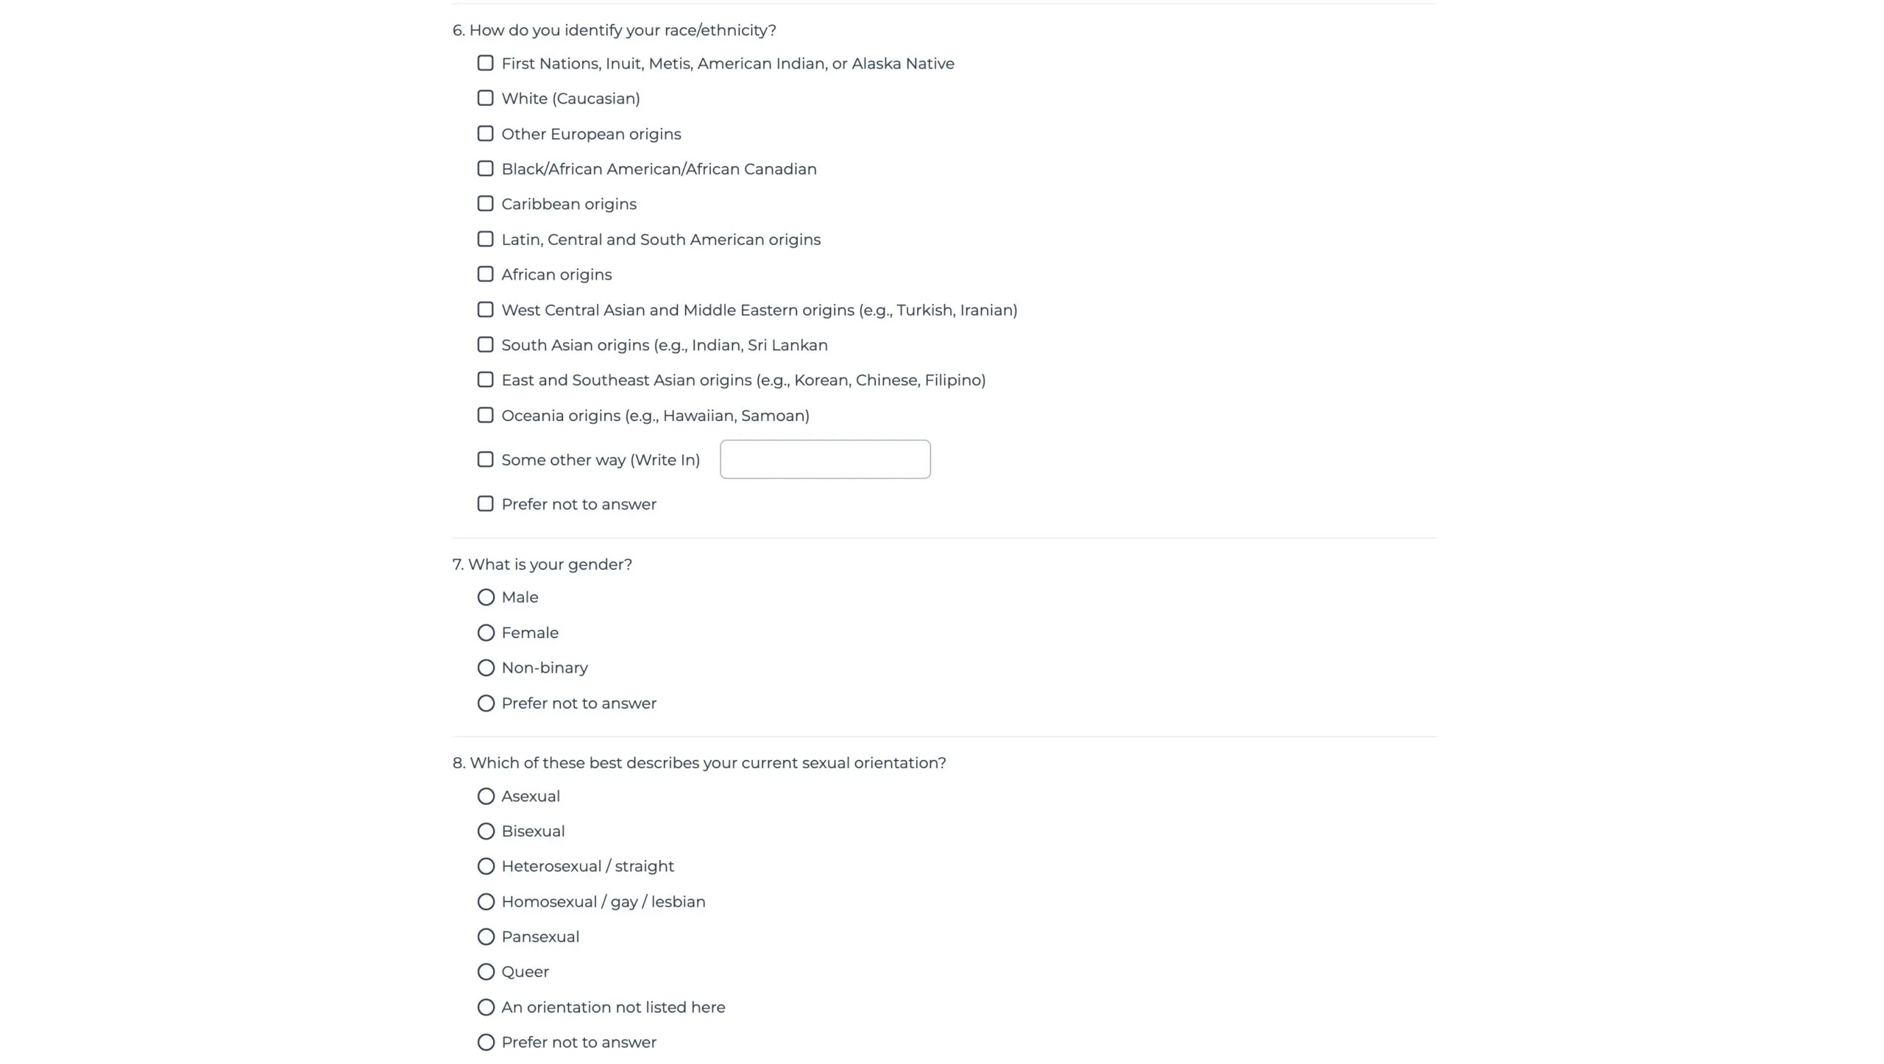
Task: Click the race/ethnicity write-in text field
Action: [x=825, y=459]
